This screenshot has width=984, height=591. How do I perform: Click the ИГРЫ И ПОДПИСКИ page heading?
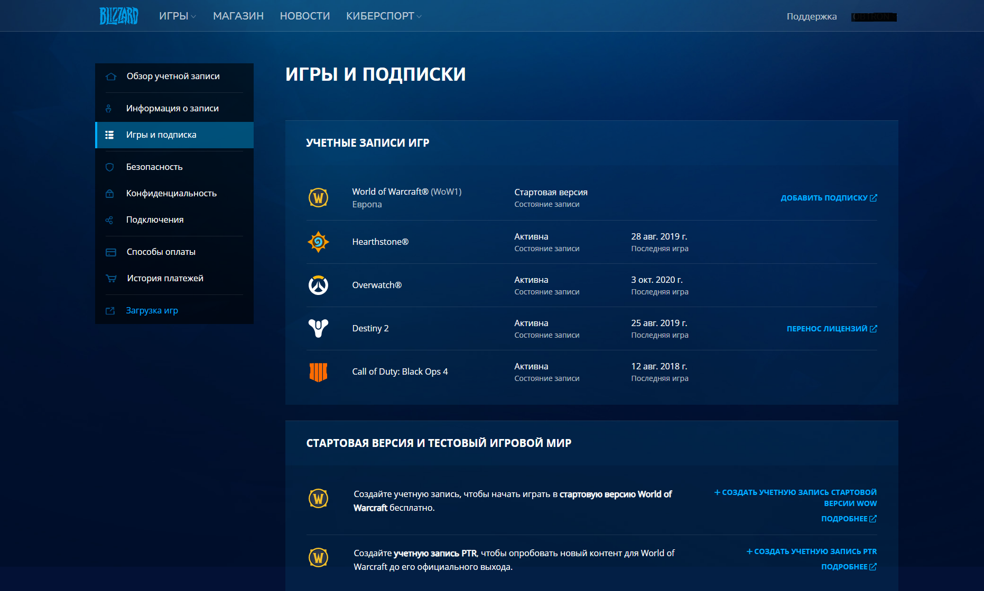pyautogui.click(x=375, y=74)
